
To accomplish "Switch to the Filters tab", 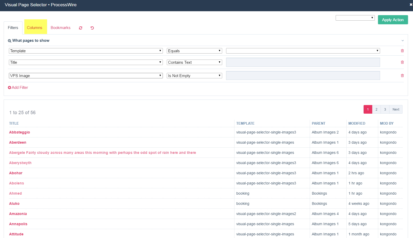I will point(13,28).
